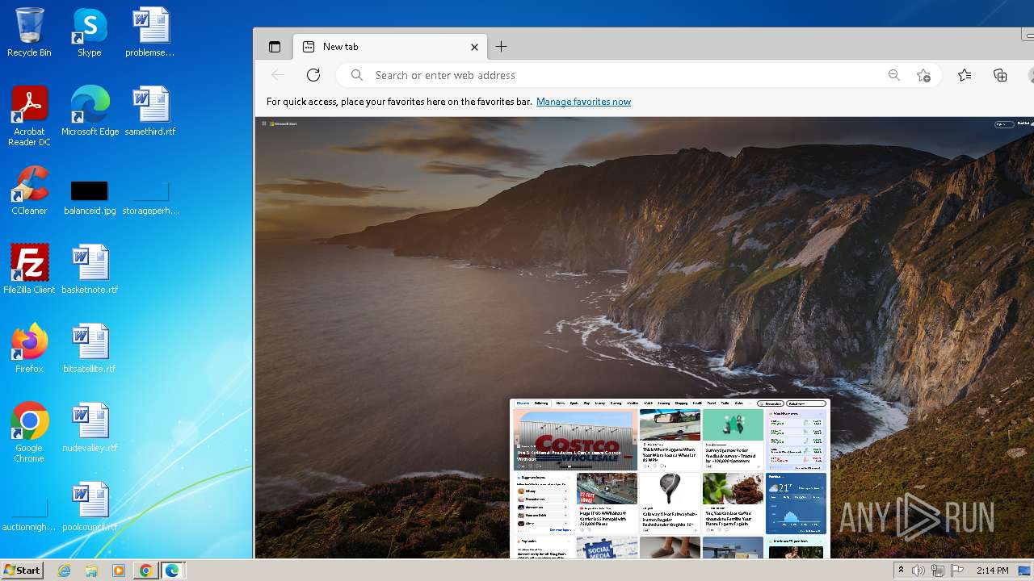The width and height of the screenshot is (1034, 581).
Task: Select nudevalley.rtf document
Action: tap(90, 428)
